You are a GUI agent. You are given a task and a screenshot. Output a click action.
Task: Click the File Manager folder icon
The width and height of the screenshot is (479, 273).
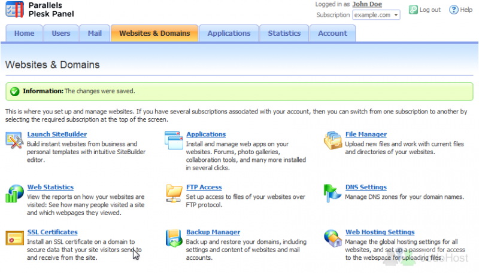333,140
